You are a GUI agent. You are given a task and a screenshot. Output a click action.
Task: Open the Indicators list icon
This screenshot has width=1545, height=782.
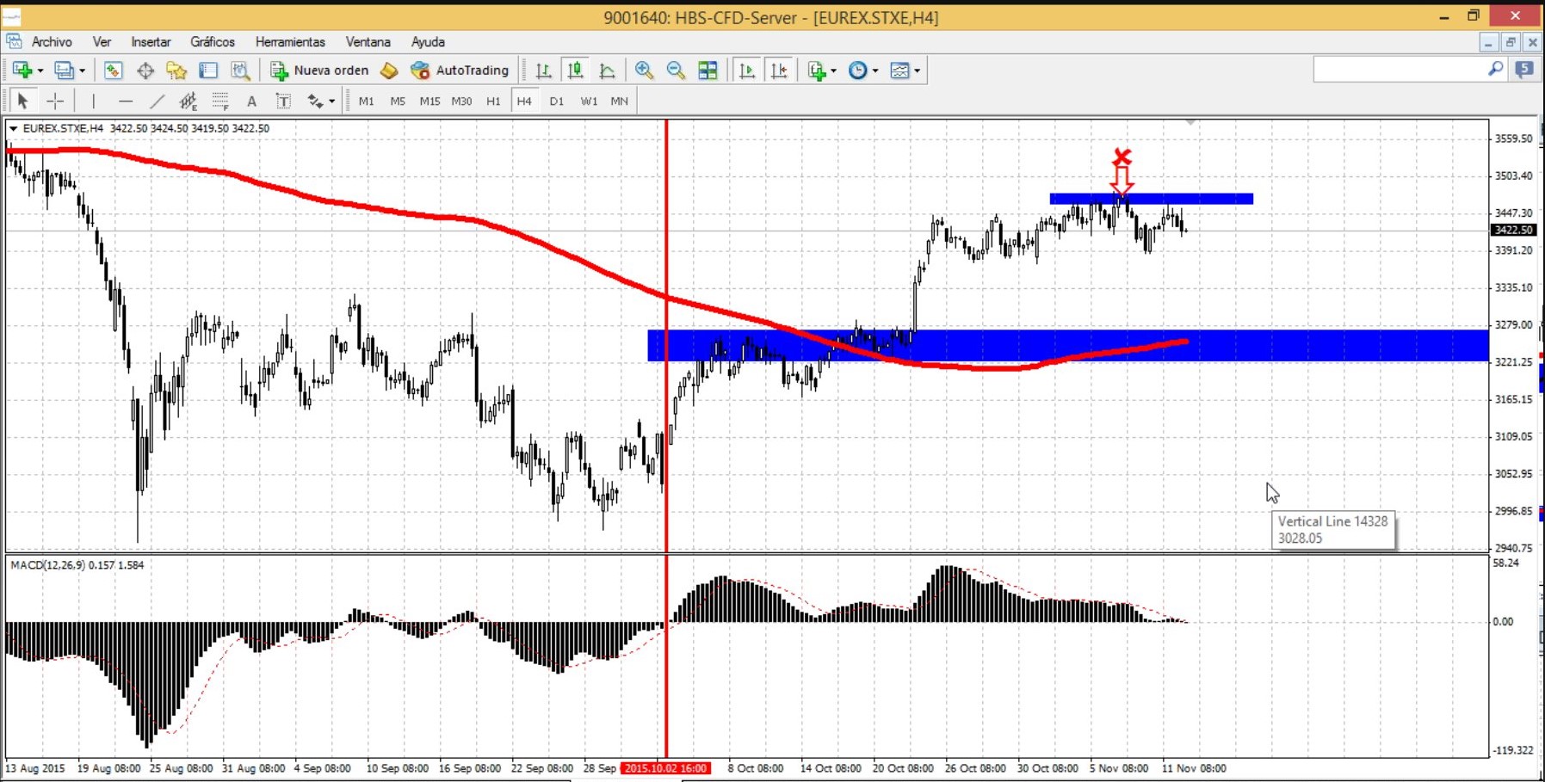point(817,71)
